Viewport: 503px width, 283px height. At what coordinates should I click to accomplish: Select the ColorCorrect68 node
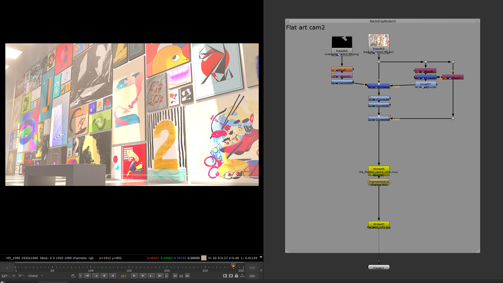click(x=379, y=119)
